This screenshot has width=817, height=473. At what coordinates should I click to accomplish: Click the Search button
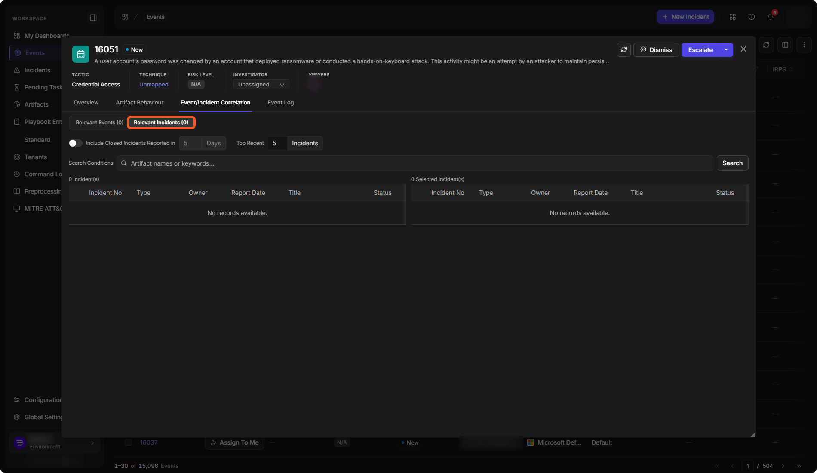click(733, 163)
